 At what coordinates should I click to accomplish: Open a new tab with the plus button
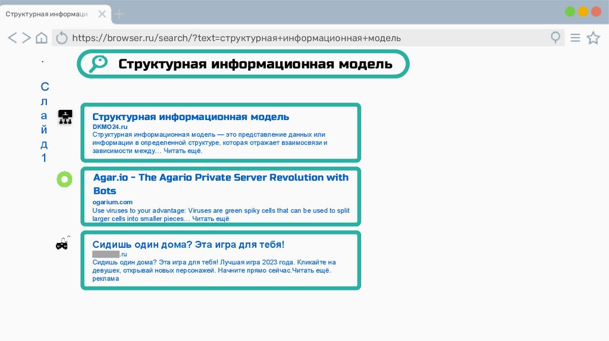[x=119, y=14]
